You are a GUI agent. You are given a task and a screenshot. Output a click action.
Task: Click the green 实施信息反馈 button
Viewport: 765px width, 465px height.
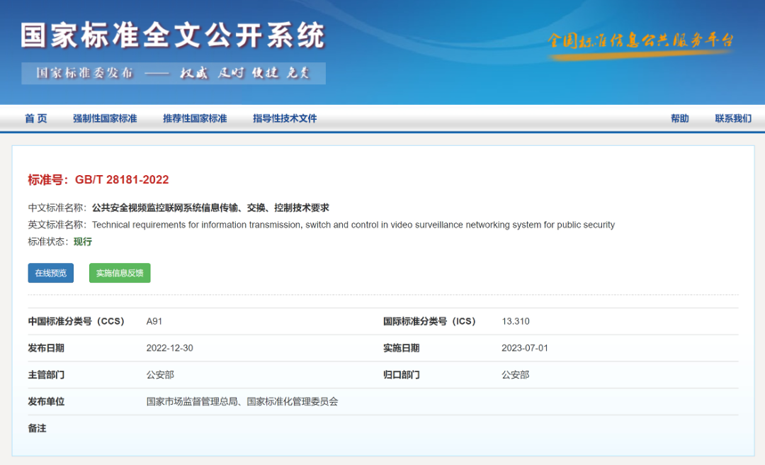120,273
